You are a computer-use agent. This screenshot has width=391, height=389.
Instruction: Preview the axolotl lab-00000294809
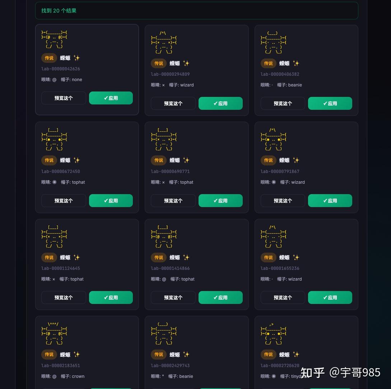173,103
